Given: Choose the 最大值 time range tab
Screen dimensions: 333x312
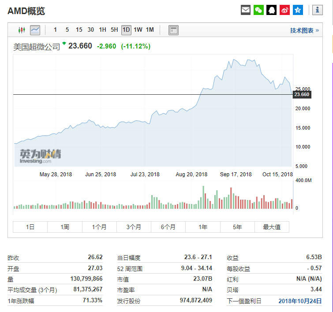Looking at the screenshot, I should click(x=272, y=227).
